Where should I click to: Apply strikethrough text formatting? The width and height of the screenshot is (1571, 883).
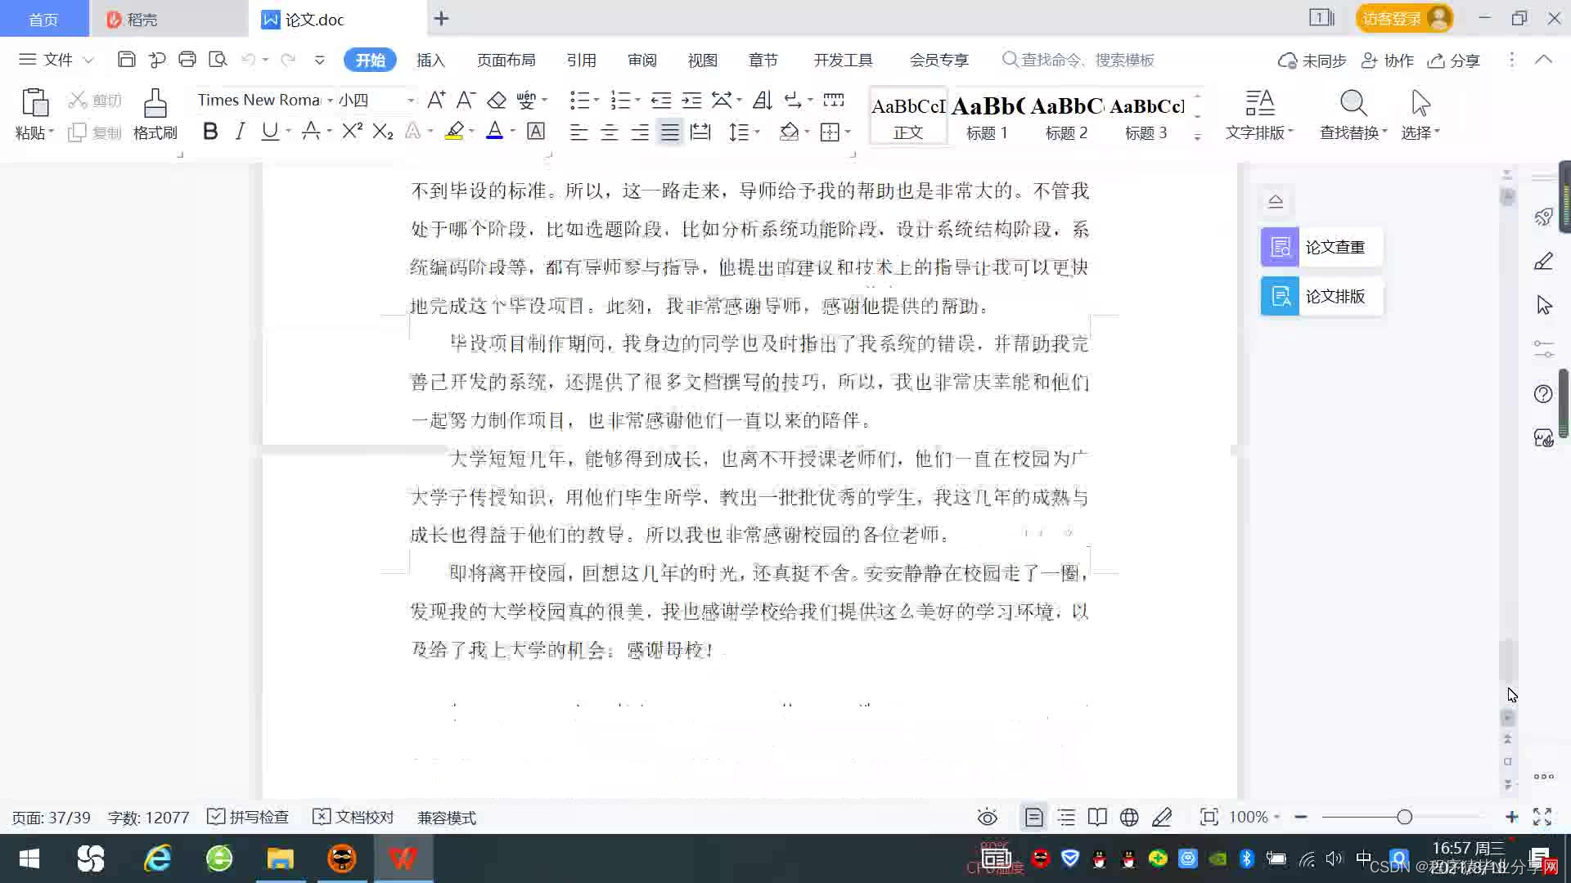[x=310, y=132]
